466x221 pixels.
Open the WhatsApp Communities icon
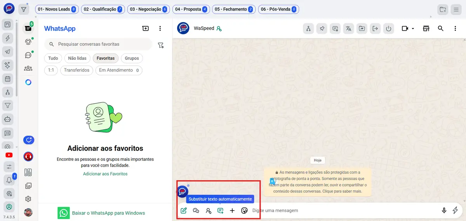(x=28, y=68)
